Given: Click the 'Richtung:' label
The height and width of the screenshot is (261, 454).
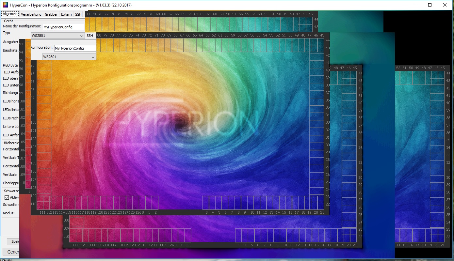Looking at the screenshot, I should click(10, 93).
